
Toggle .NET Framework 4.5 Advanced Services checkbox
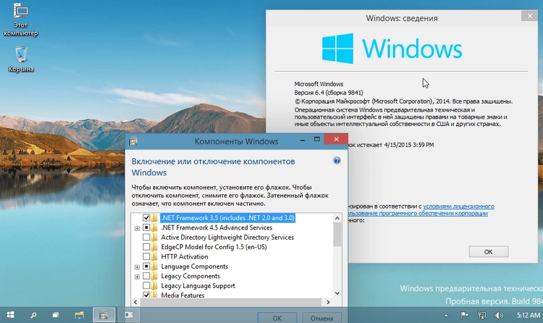146,228
